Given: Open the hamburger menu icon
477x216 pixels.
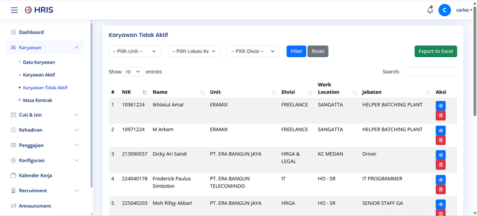Looking at the screenshot, I should [14, 10].
